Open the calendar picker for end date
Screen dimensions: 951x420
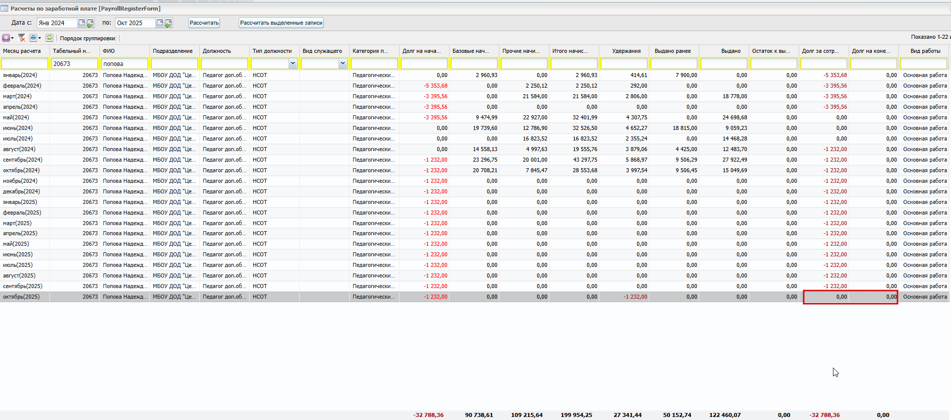tap(160, 23)
